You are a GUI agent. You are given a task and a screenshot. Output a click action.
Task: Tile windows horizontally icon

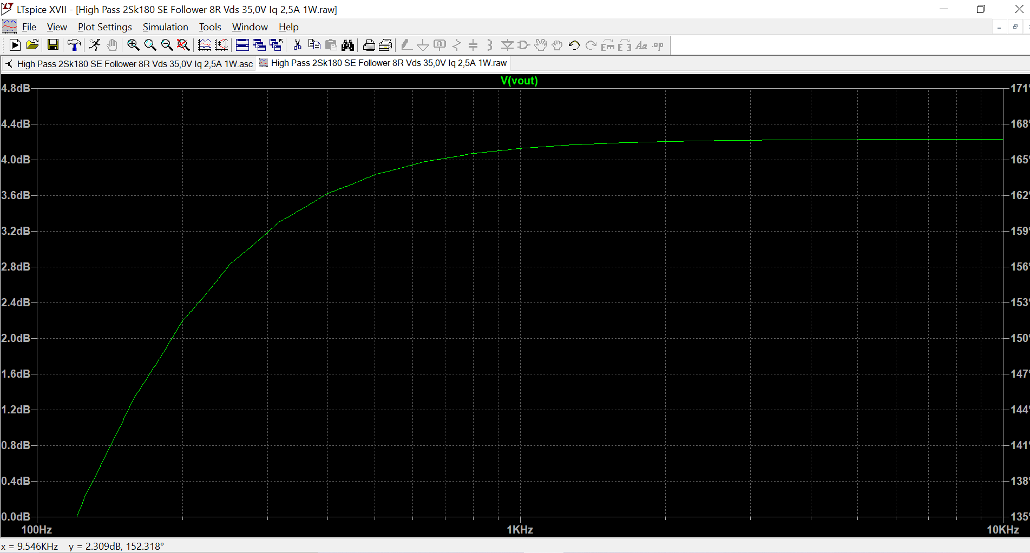pos(242,45)
